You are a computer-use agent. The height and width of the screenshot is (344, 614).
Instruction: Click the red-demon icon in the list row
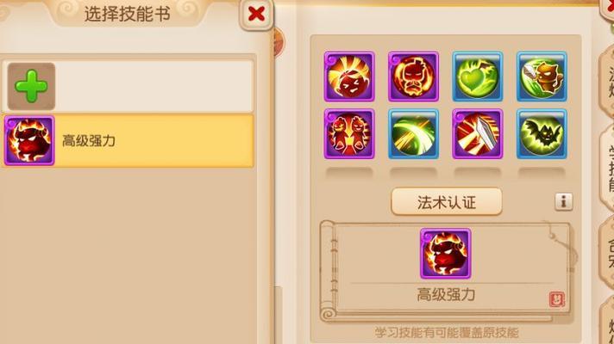point(29,140)
